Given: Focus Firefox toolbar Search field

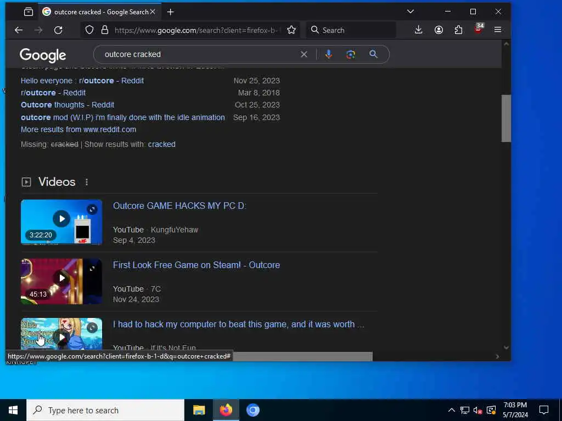Looking at the screenshot, I should click(351, 30).
